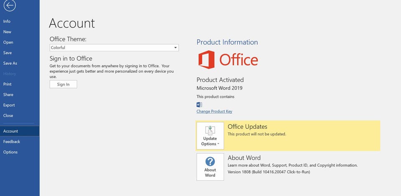Click the Sign In button
Screen dimensions: 401x196
63,84
